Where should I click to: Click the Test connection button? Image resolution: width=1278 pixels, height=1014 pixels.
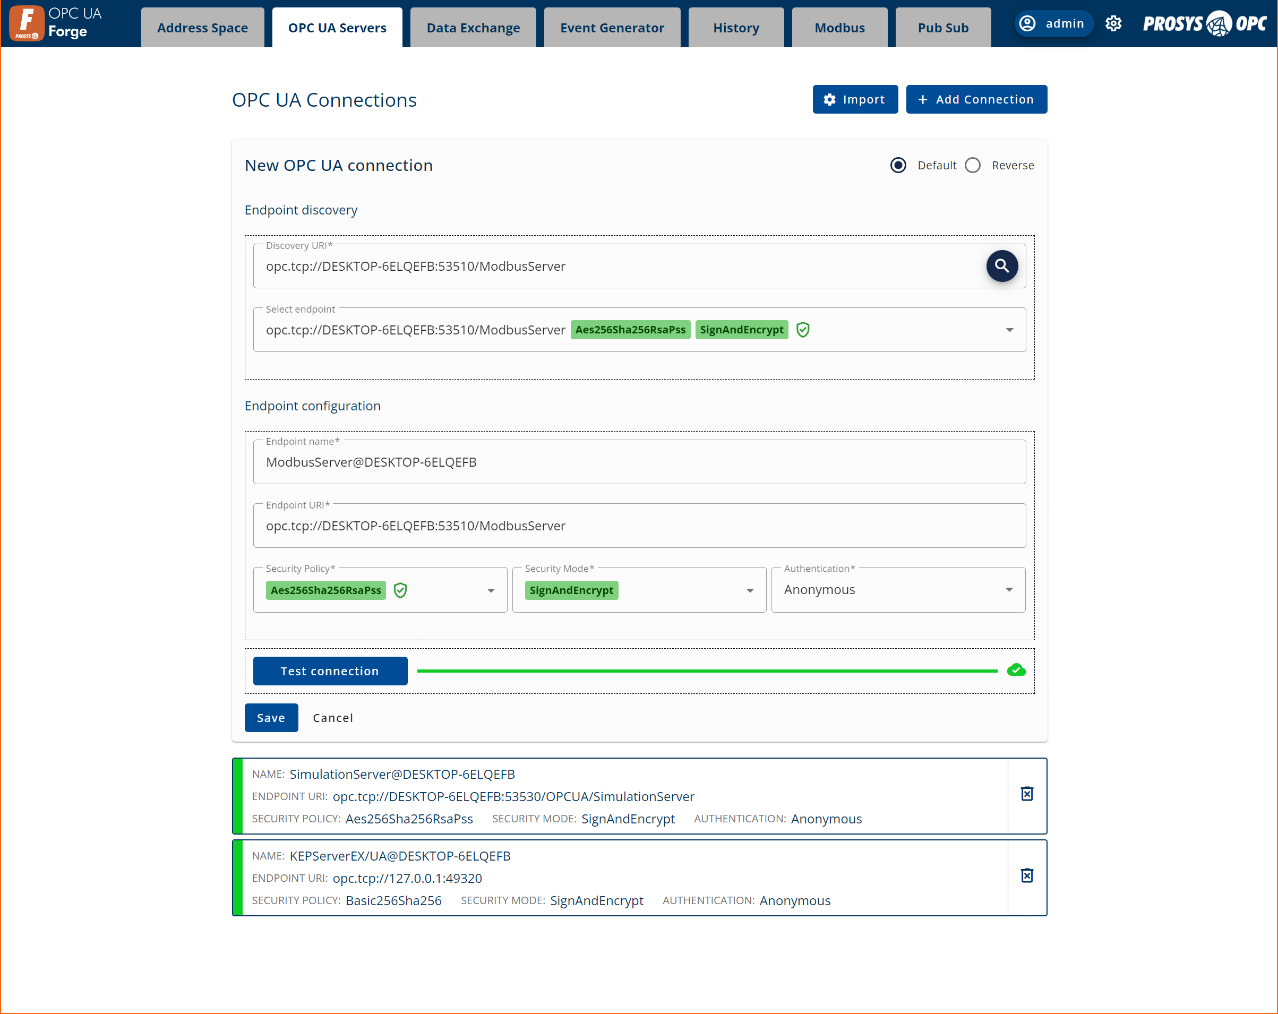tap(330, 671)
